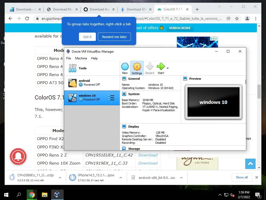Click windows 10 preview thumbnail

[x=214, y=102]
